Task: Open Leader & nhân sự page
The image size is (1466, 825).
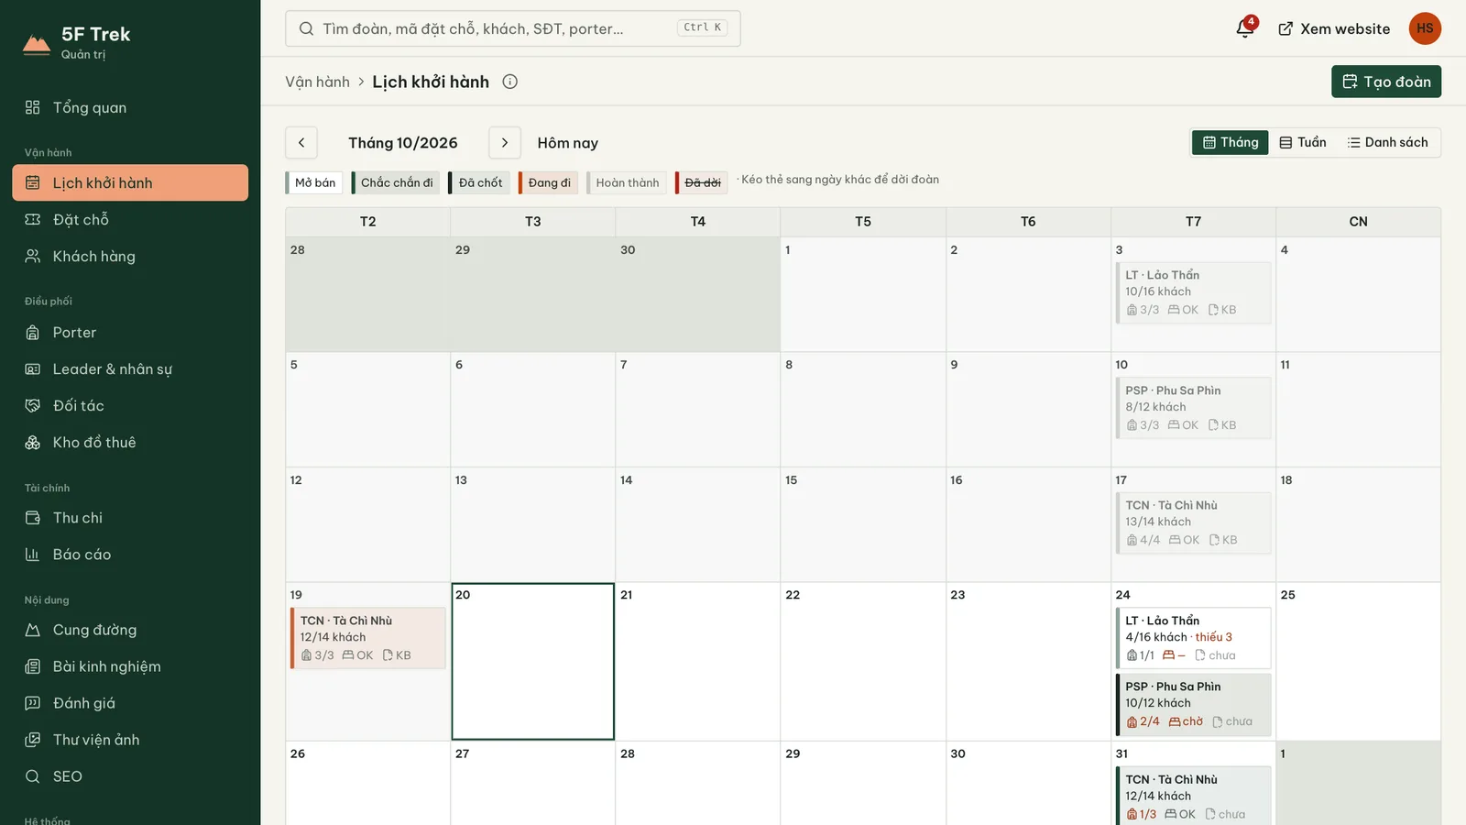Action: click(x=130, y=368)
